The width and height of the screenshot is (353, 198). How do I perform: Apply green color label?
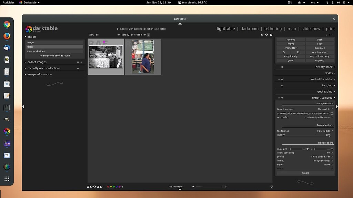[114, 187]
